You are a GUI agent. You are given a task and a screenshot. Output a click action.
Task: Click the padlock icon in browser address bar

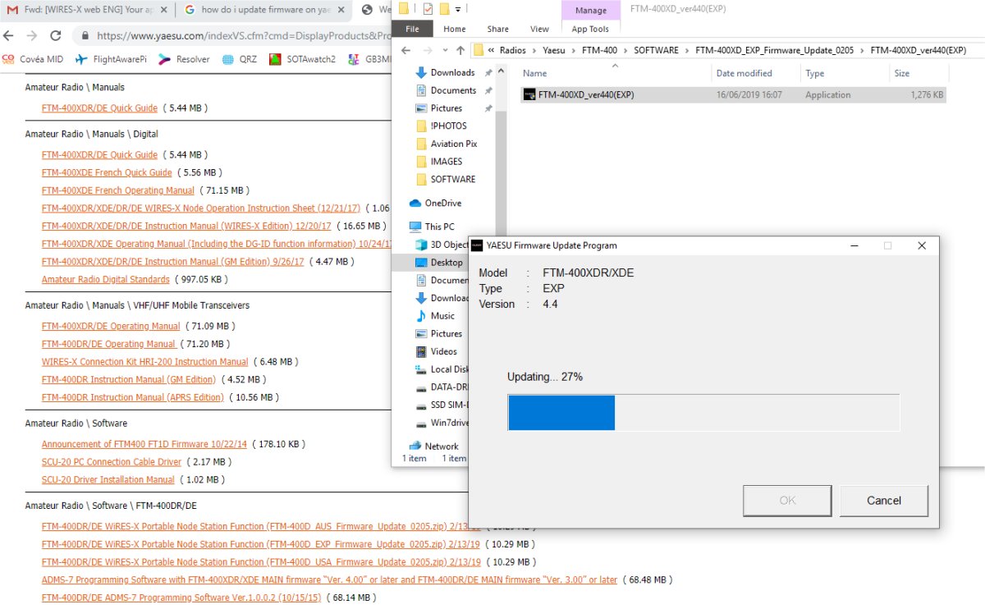pyautogui.click(x=85, y=36)
